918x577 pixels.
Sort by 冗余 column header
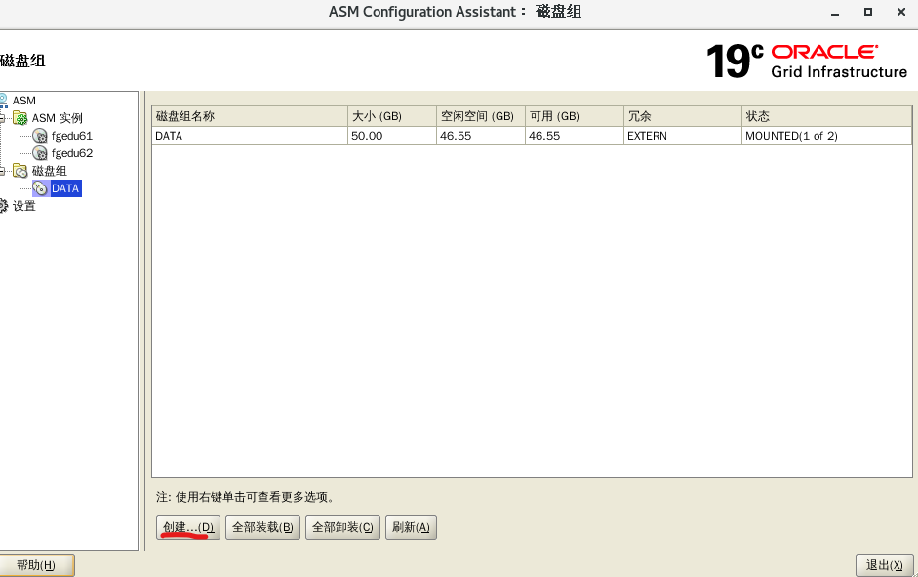(x=683, y=116)
